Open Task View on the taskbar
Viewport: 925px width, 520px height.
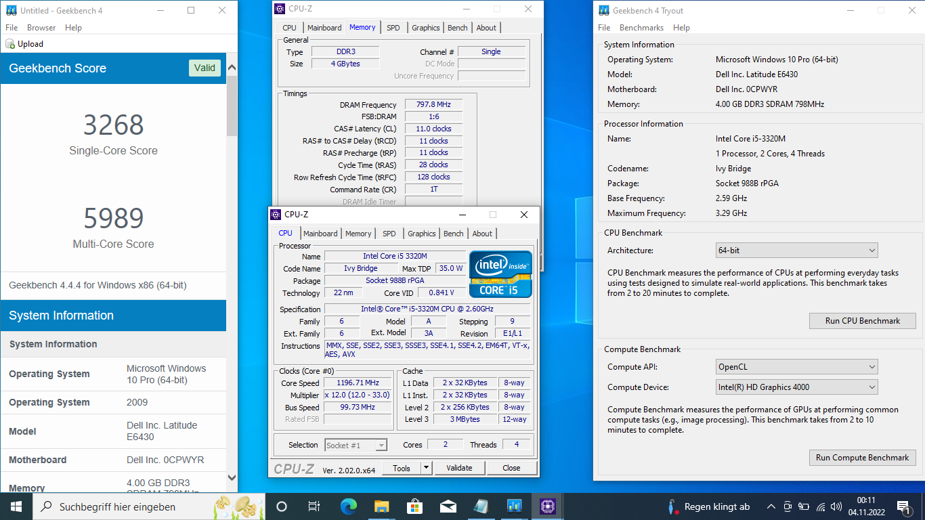coord(314,506)
